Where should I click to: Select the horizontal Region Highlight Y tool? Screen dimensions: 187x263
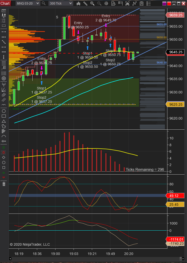coord(4,26)
